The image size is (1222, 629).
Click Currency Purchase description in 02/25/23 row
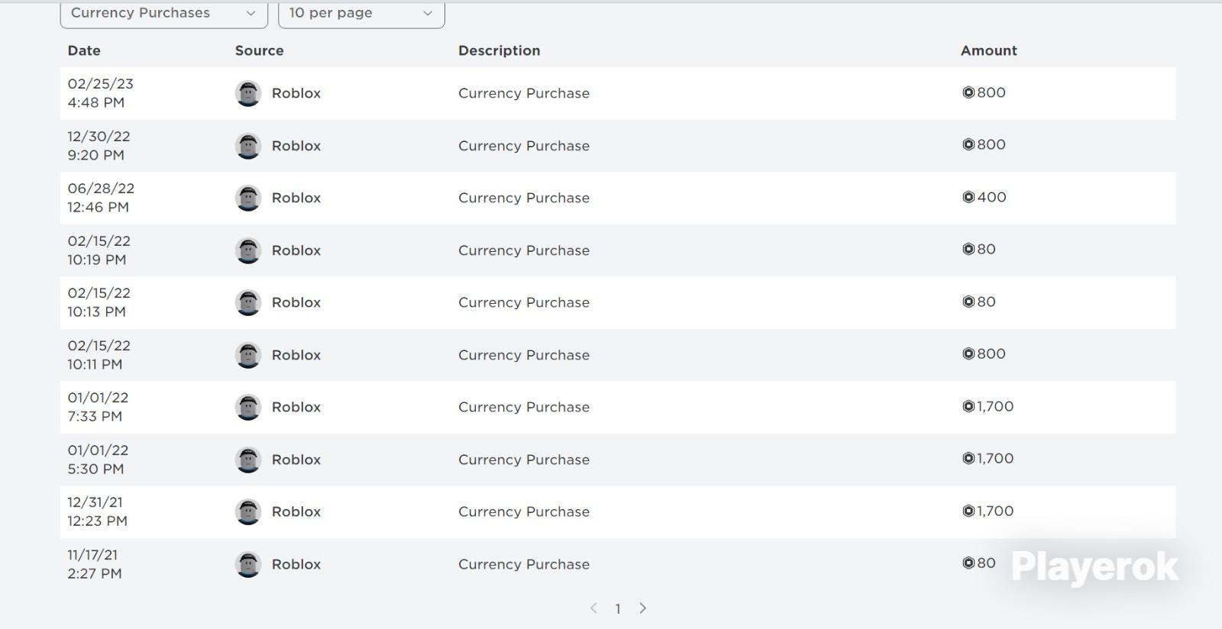(x=524, y=93)
